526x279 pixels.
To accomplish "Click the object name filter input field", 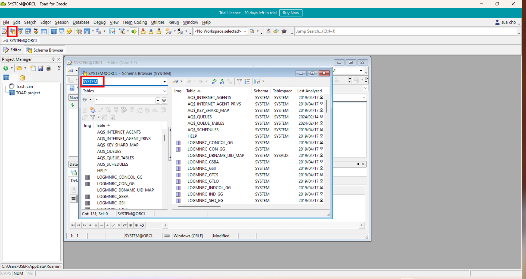I will pyautogui.click(x=125, y=101).
